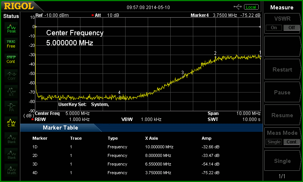303x182 pixels.
Task: Click the Restart softkey
Action: coord(282,70)
